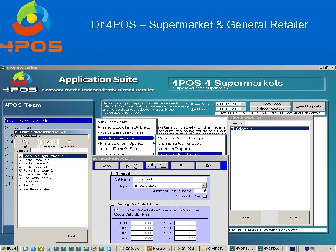Click Exit in Allocate Stock Items window
This screenshot has width=336, height=252.
(71, 236)
